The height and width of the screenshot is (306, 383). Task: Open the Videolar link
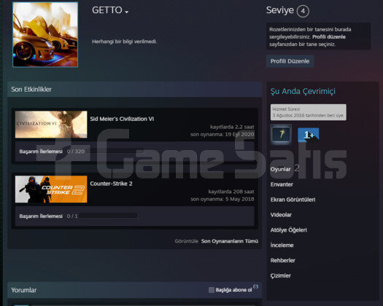coord(281,215)
